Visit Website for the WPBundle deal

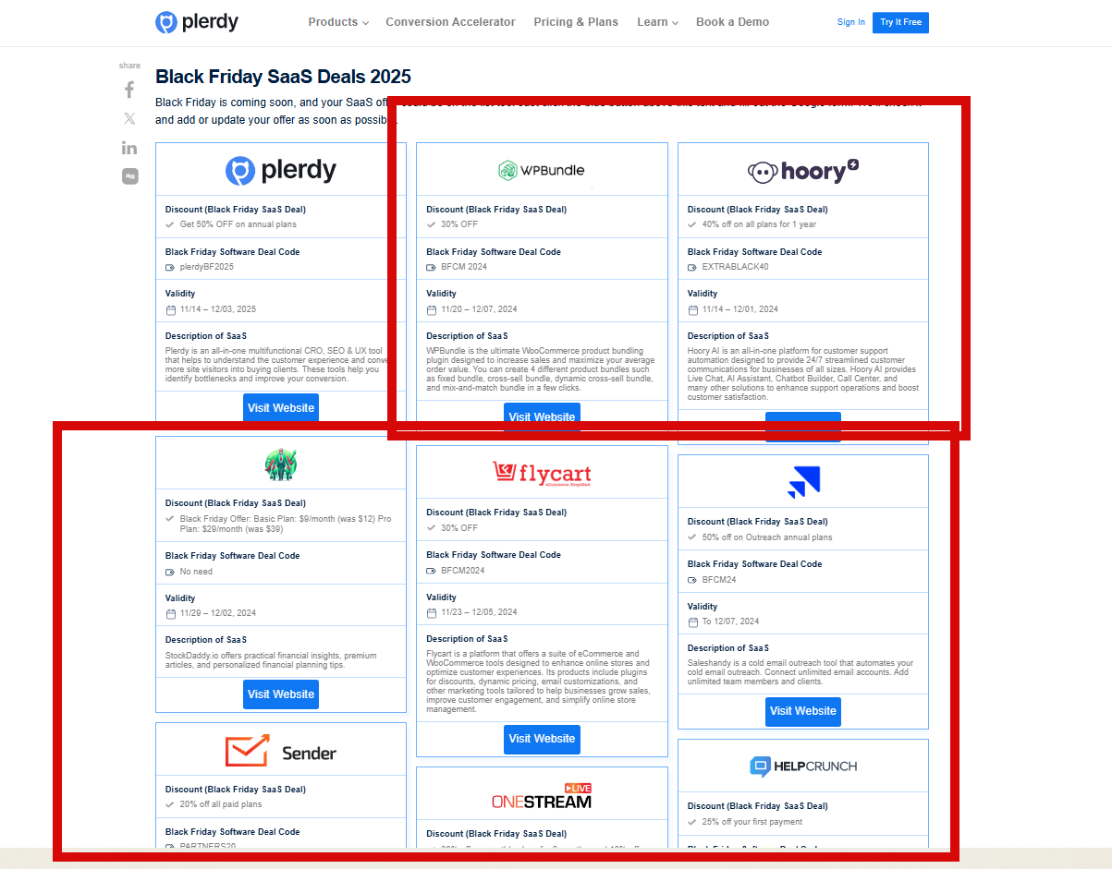point(542,416)
